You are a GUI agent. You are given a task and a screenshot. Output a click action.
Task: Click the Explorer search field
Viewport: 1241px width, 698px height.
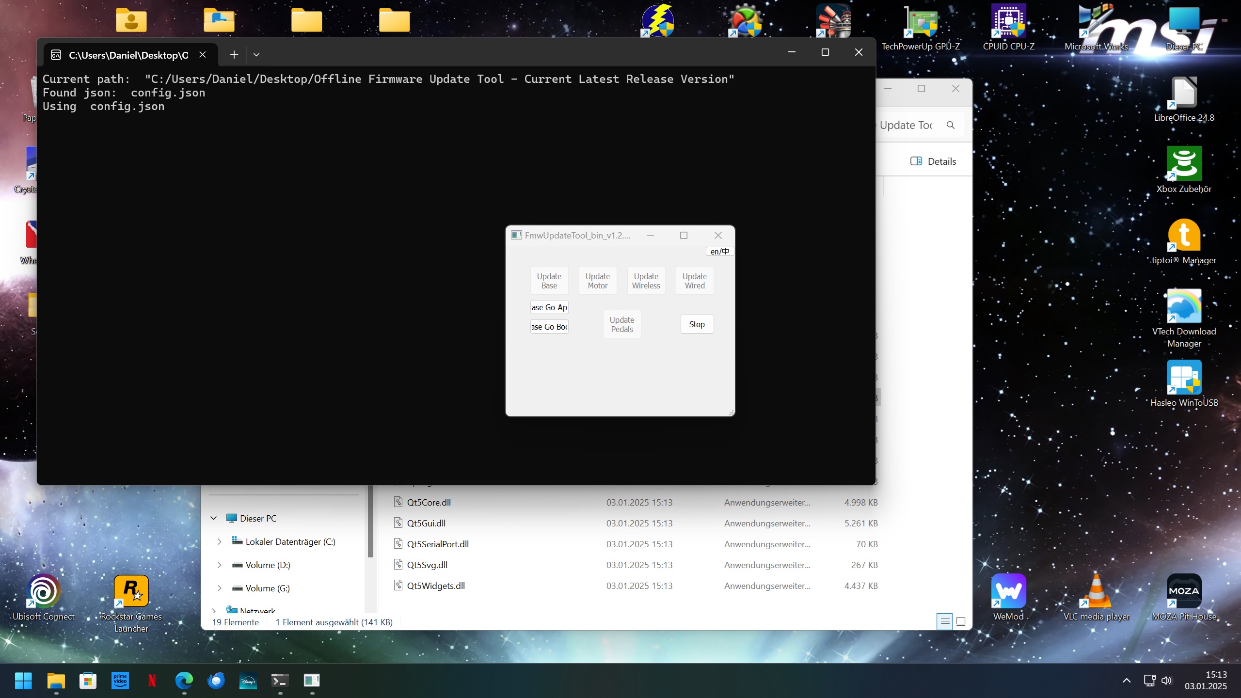click(906, 126)
